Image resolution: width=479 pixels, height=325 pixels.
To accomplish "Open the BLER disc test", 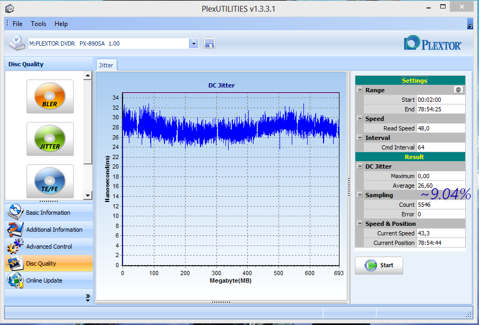I will (x=50, y=96).
